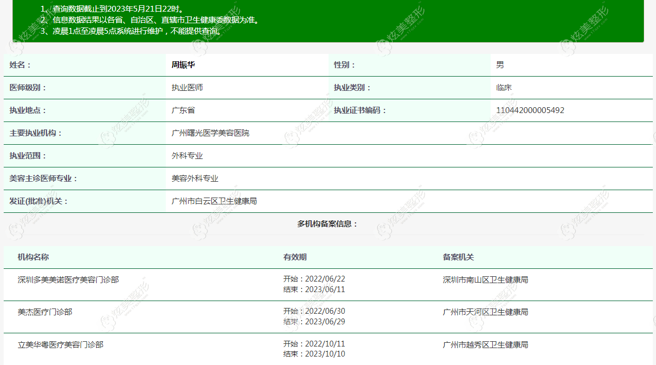Click the 机构名称 column header
This screenshot has height=365, width=656.
click(33, 257)
